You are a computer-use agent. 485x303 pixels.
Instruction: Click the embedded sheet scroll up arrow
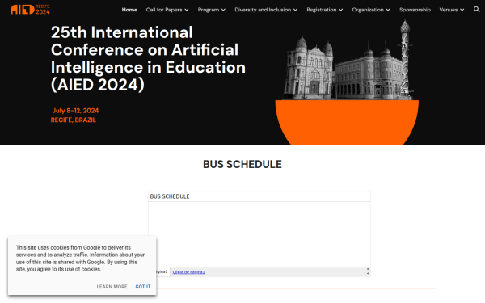(x=368, y=269)
